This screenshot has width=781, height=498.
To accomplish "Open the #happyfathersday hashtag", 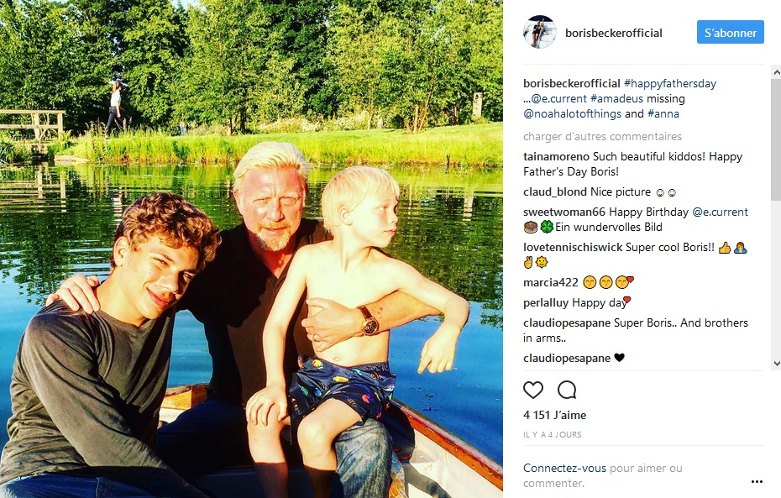I will click(x=670, y=84).
